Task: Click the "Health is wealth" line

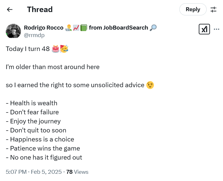Action: point(32,103)
